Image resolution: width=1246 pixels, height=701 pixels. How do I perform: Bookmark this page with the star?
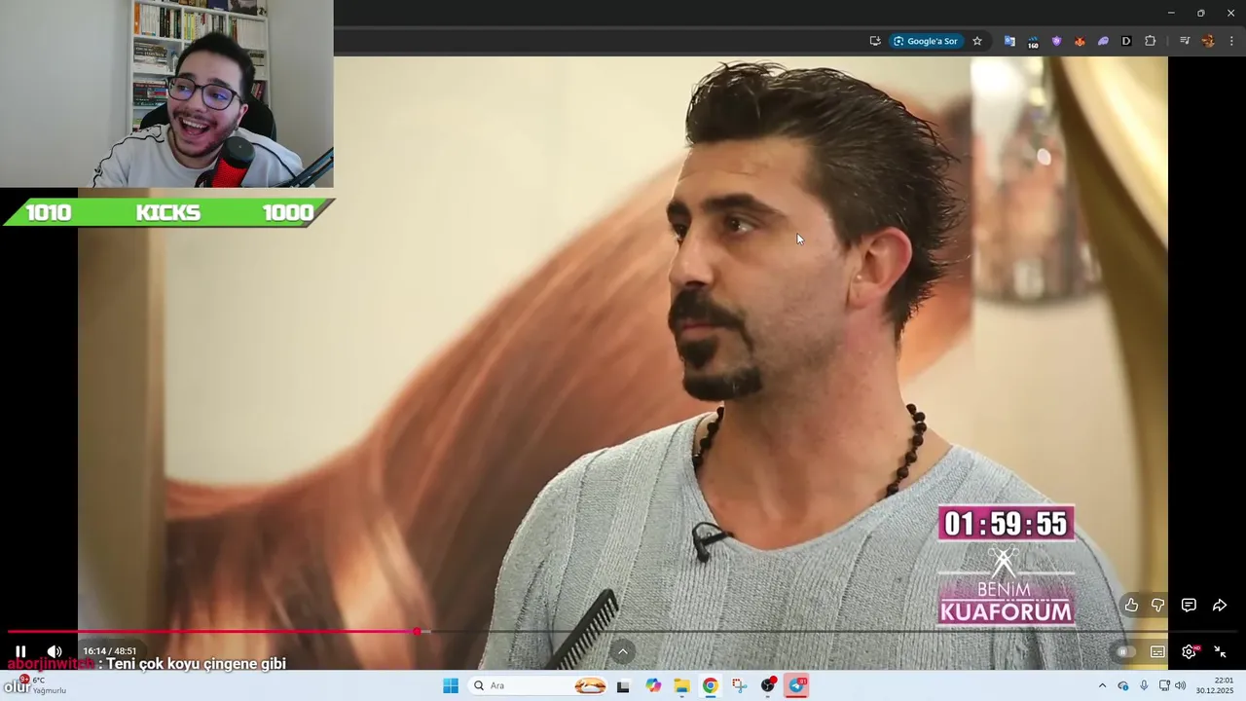[x=977, y=41]
